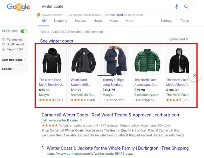Open the Tools menu

185,21
